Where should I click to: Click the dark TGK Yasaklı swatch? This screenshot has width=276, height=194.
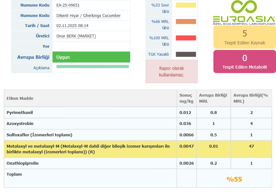pos(186,54)
